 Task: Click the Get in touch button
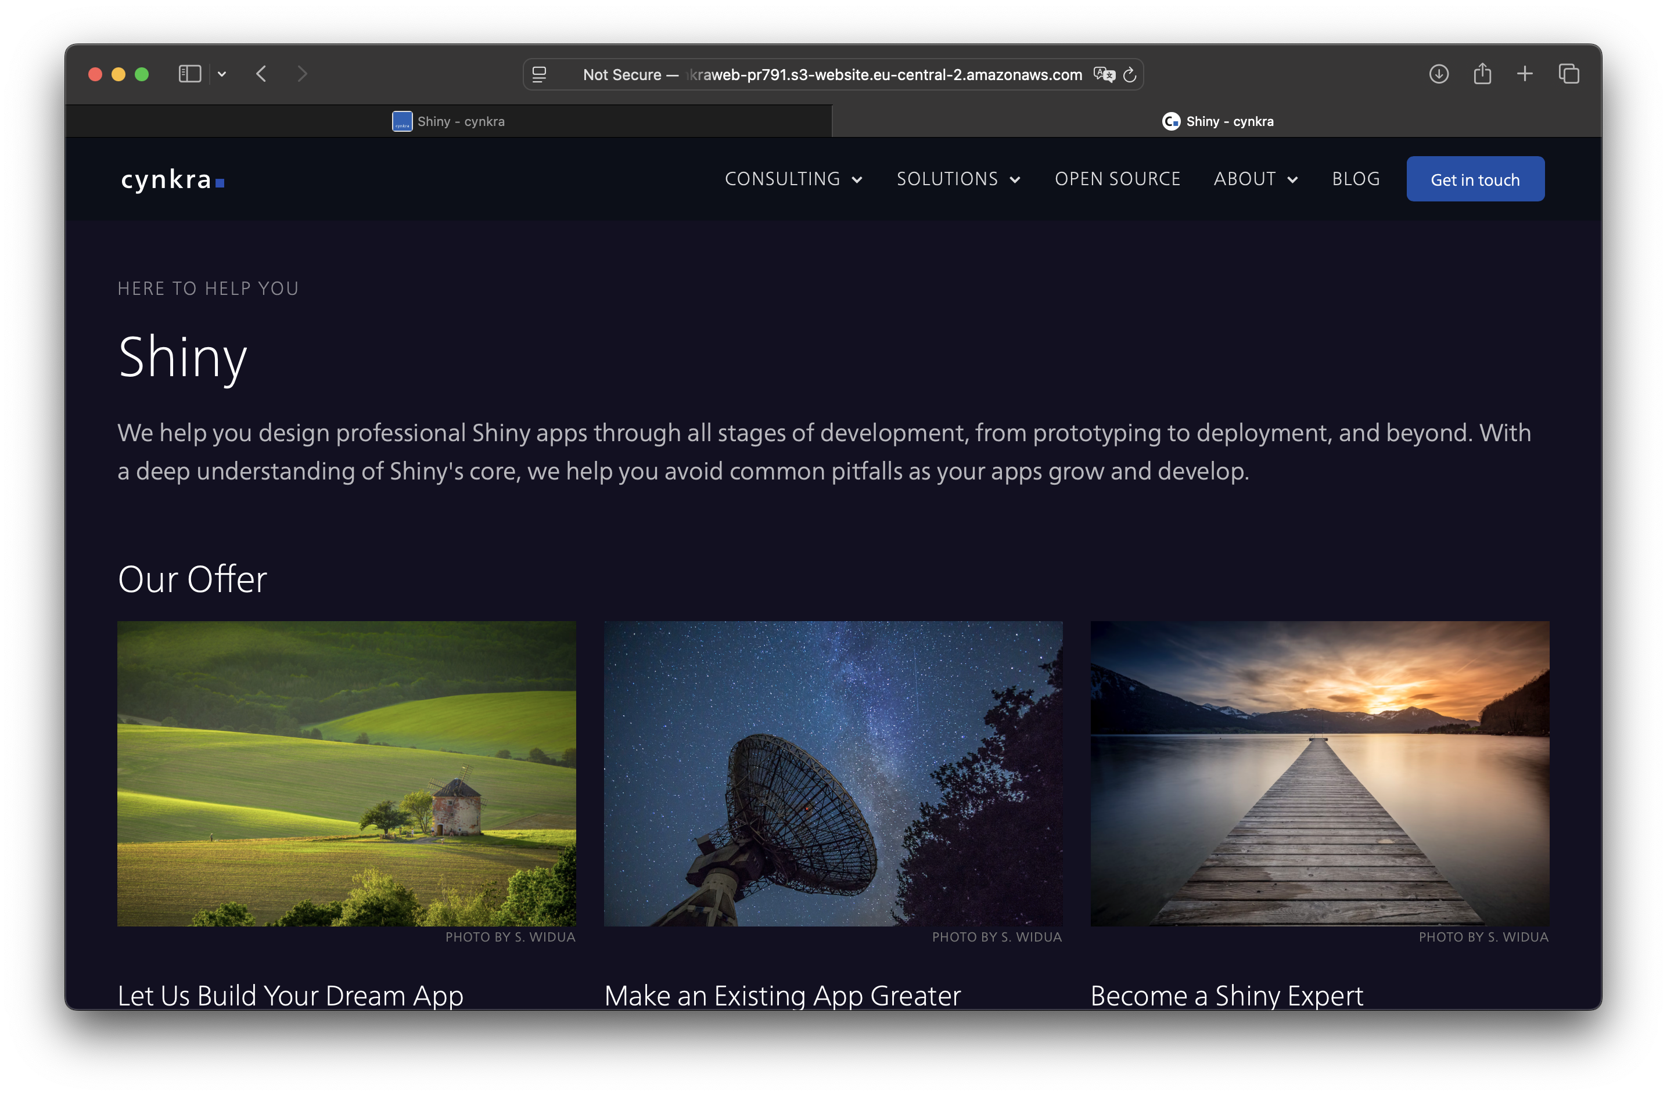(x=1475, y=179)
